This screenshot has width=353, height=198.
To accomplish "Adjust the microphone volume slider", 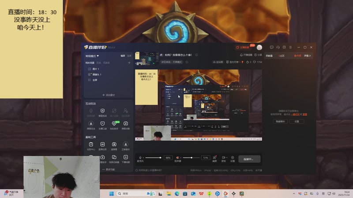I will 153,158.
